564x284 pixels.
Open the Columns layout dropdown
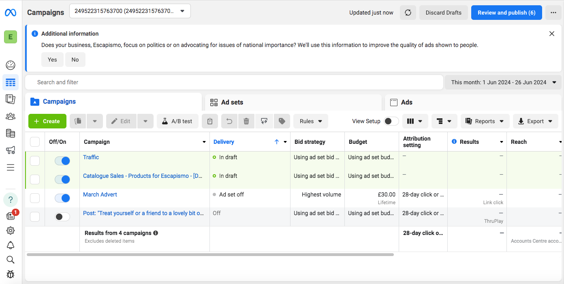click(414, 121)
